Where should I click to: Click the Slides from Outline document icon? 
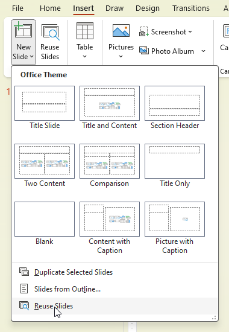pyautogui.click(x=24, y=289)
